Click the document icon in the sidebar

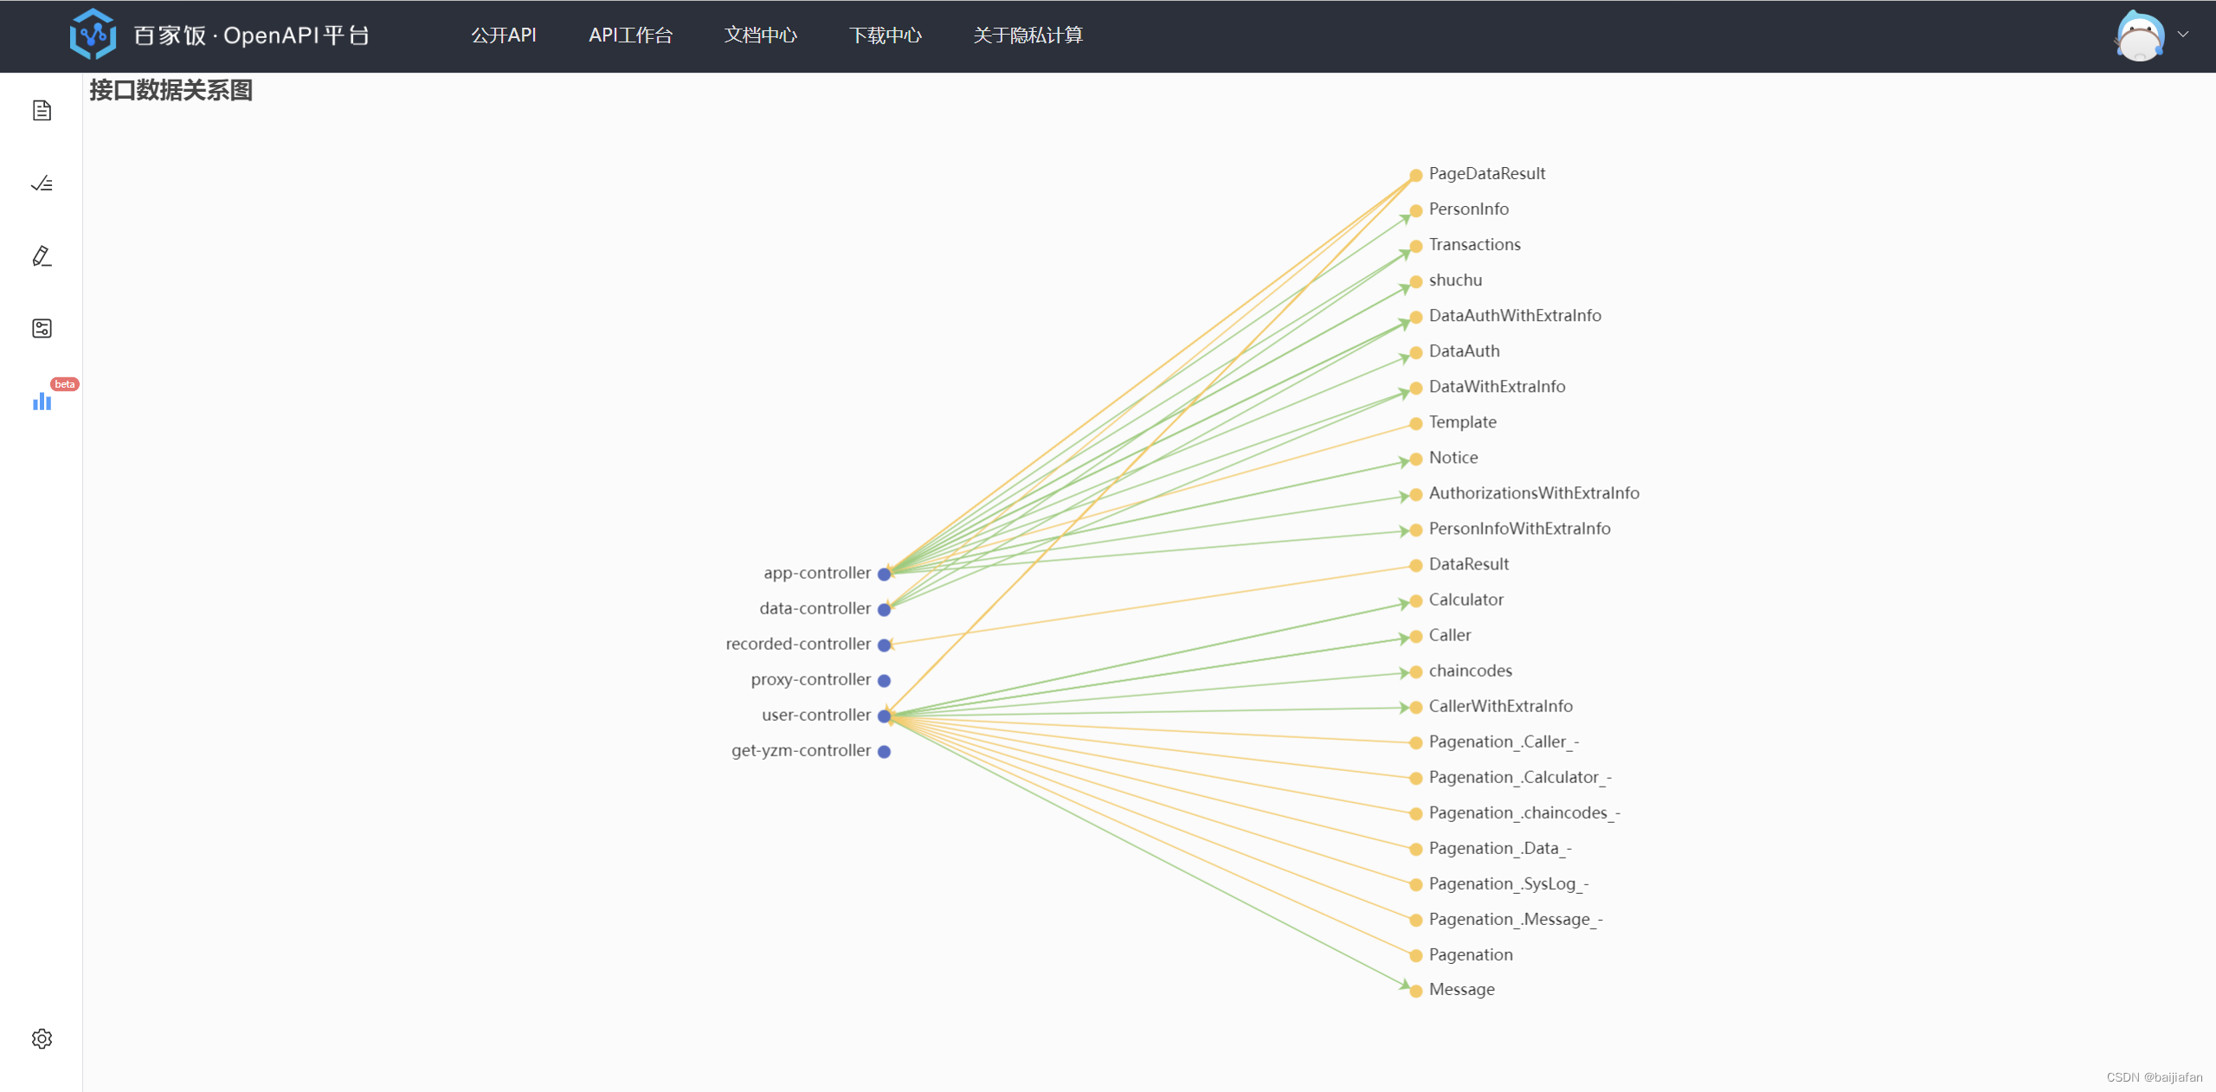coord(42,111)
